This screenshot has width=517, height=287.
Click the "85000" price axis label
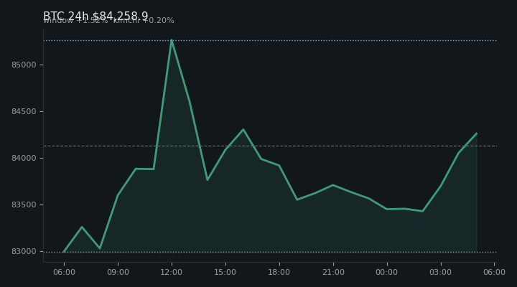24,65
